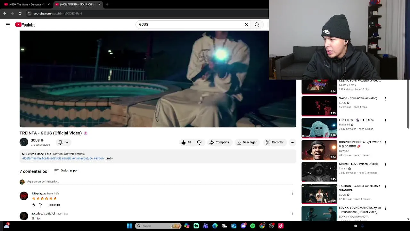Open a new browser tab

[x=107, y=4]
